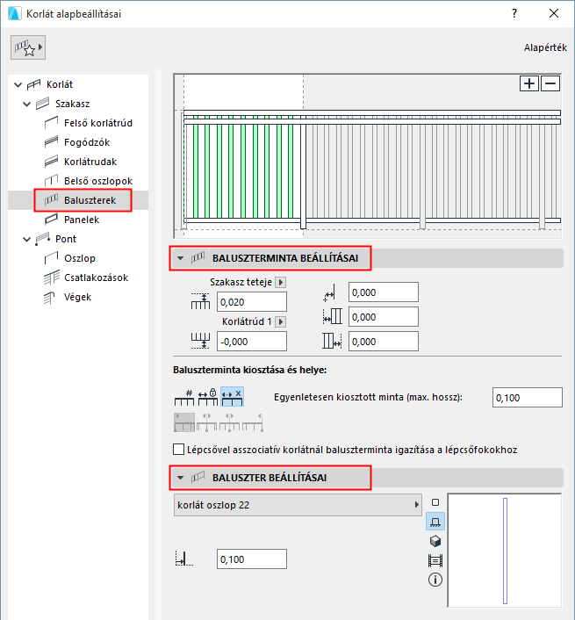Select Korlátrudak in the tree
The image size is (575, 620).
click(x=90, y=162)
